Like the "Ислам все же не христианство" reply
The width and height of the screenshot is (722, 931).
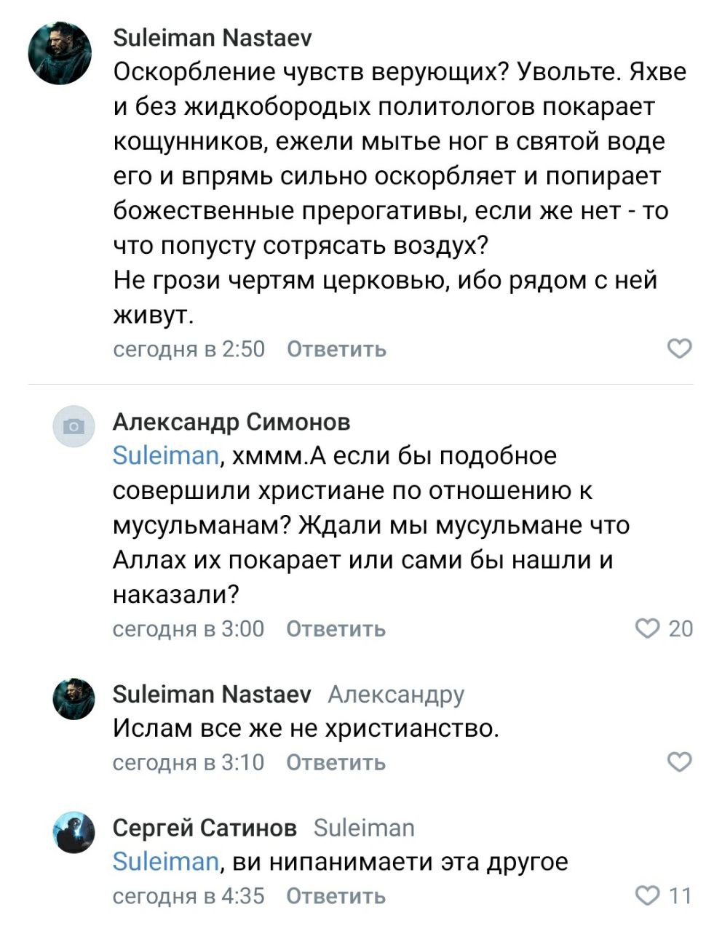(x=679, y=762)
